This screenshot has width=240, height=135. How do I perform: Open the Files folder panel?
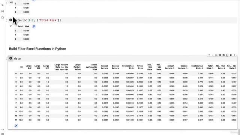click(x=3, y=18)
